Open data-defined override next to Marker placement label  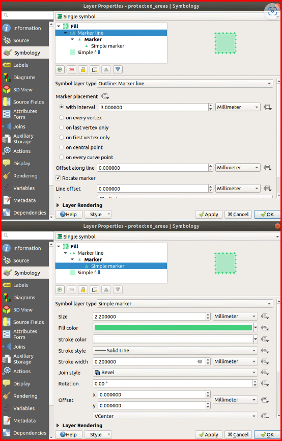pyautogui.click(x=105, y=96)
